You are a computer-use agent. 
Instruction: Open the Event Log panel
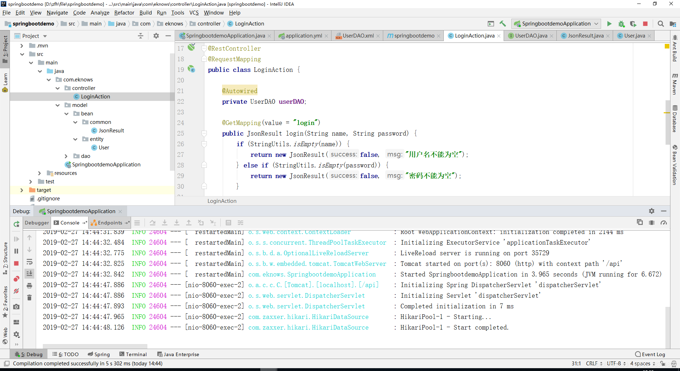tap(650, 354)
